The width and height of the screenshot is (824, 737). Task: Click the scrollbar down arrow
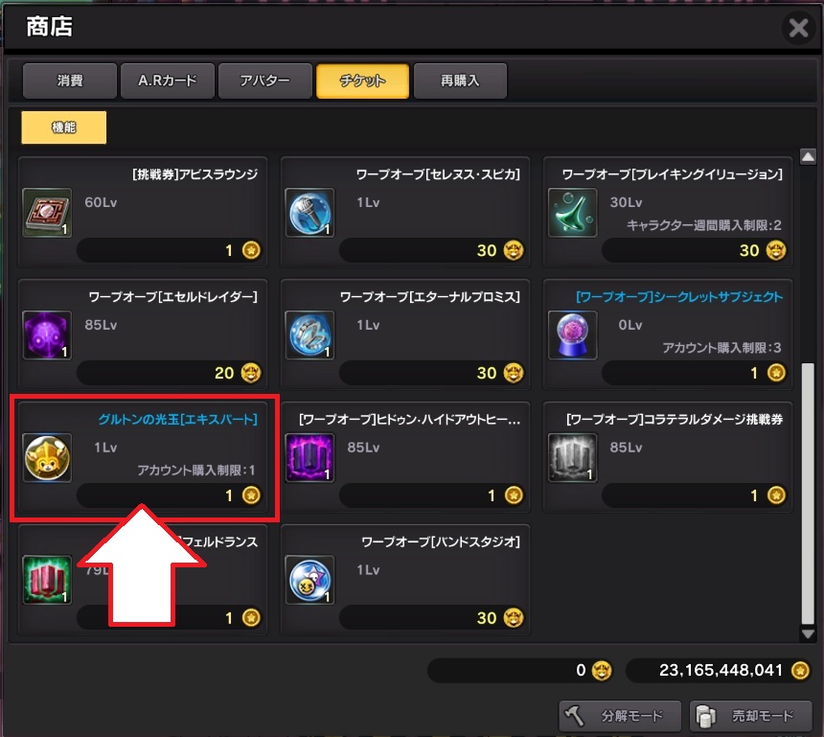point(808,633)
